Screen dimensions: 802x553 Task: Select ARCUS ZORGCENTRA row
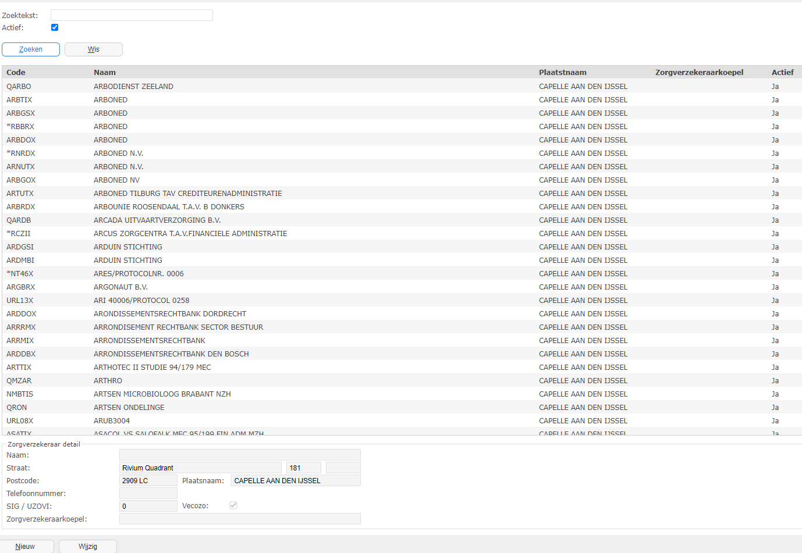tap(402, 233)
